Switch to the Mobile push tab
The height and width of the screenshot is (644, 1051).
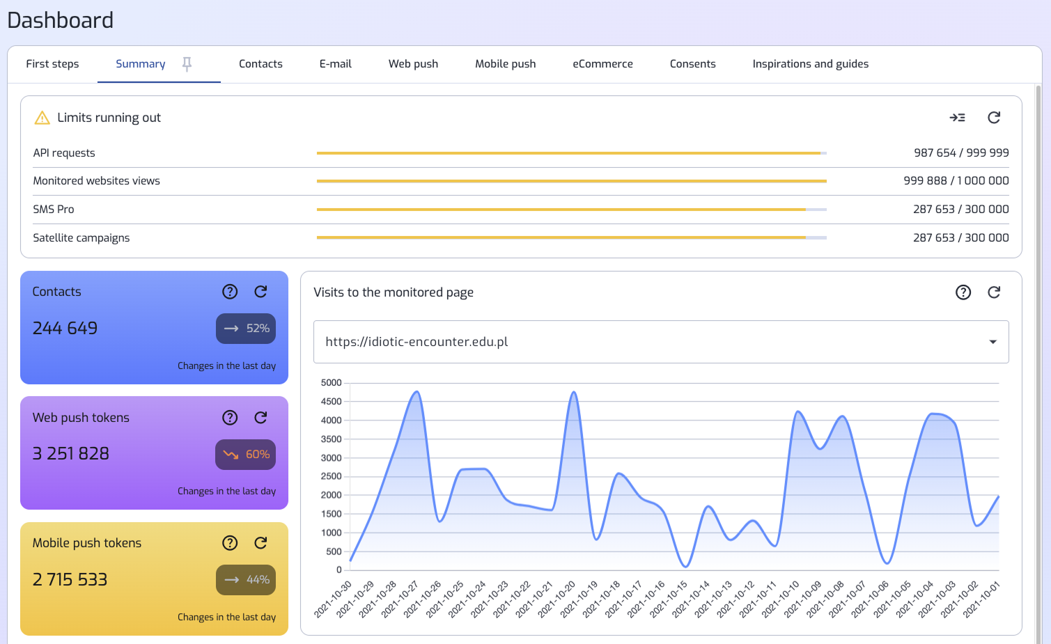506,64
